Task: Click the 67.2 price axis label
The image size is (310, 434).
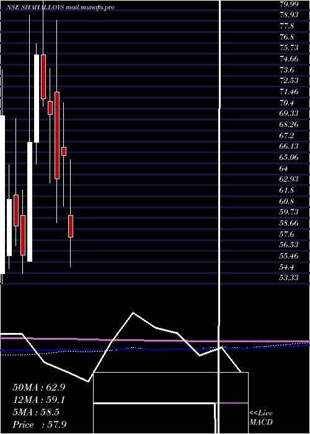Action: click(286, 135)
